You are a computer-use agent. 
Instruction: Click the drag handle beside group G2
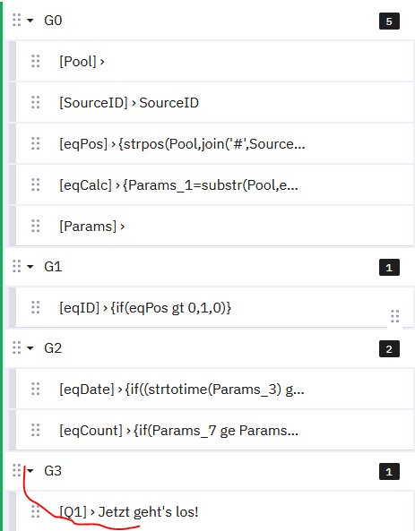coord(17,347)
